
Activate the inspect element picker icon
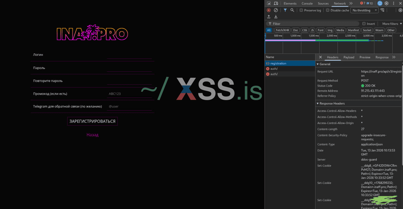tap(269, 3)
